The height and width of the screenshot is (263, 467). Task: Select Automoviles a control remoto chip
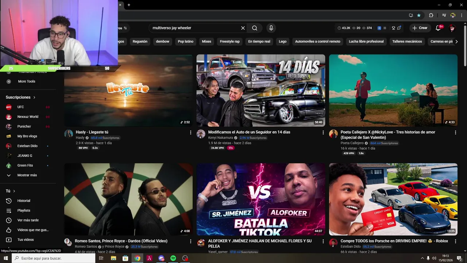pyautogui.click(x=318, y=42)
